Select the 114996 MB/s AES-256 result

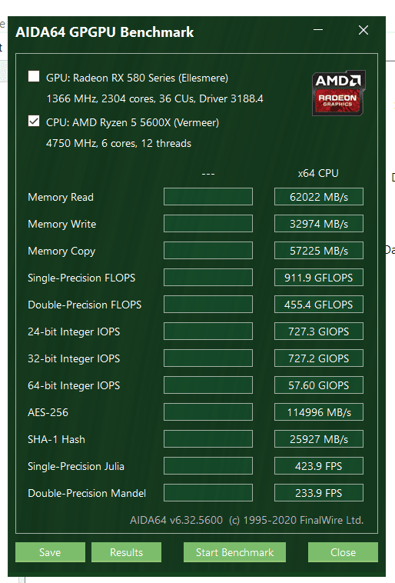[319, 412]
